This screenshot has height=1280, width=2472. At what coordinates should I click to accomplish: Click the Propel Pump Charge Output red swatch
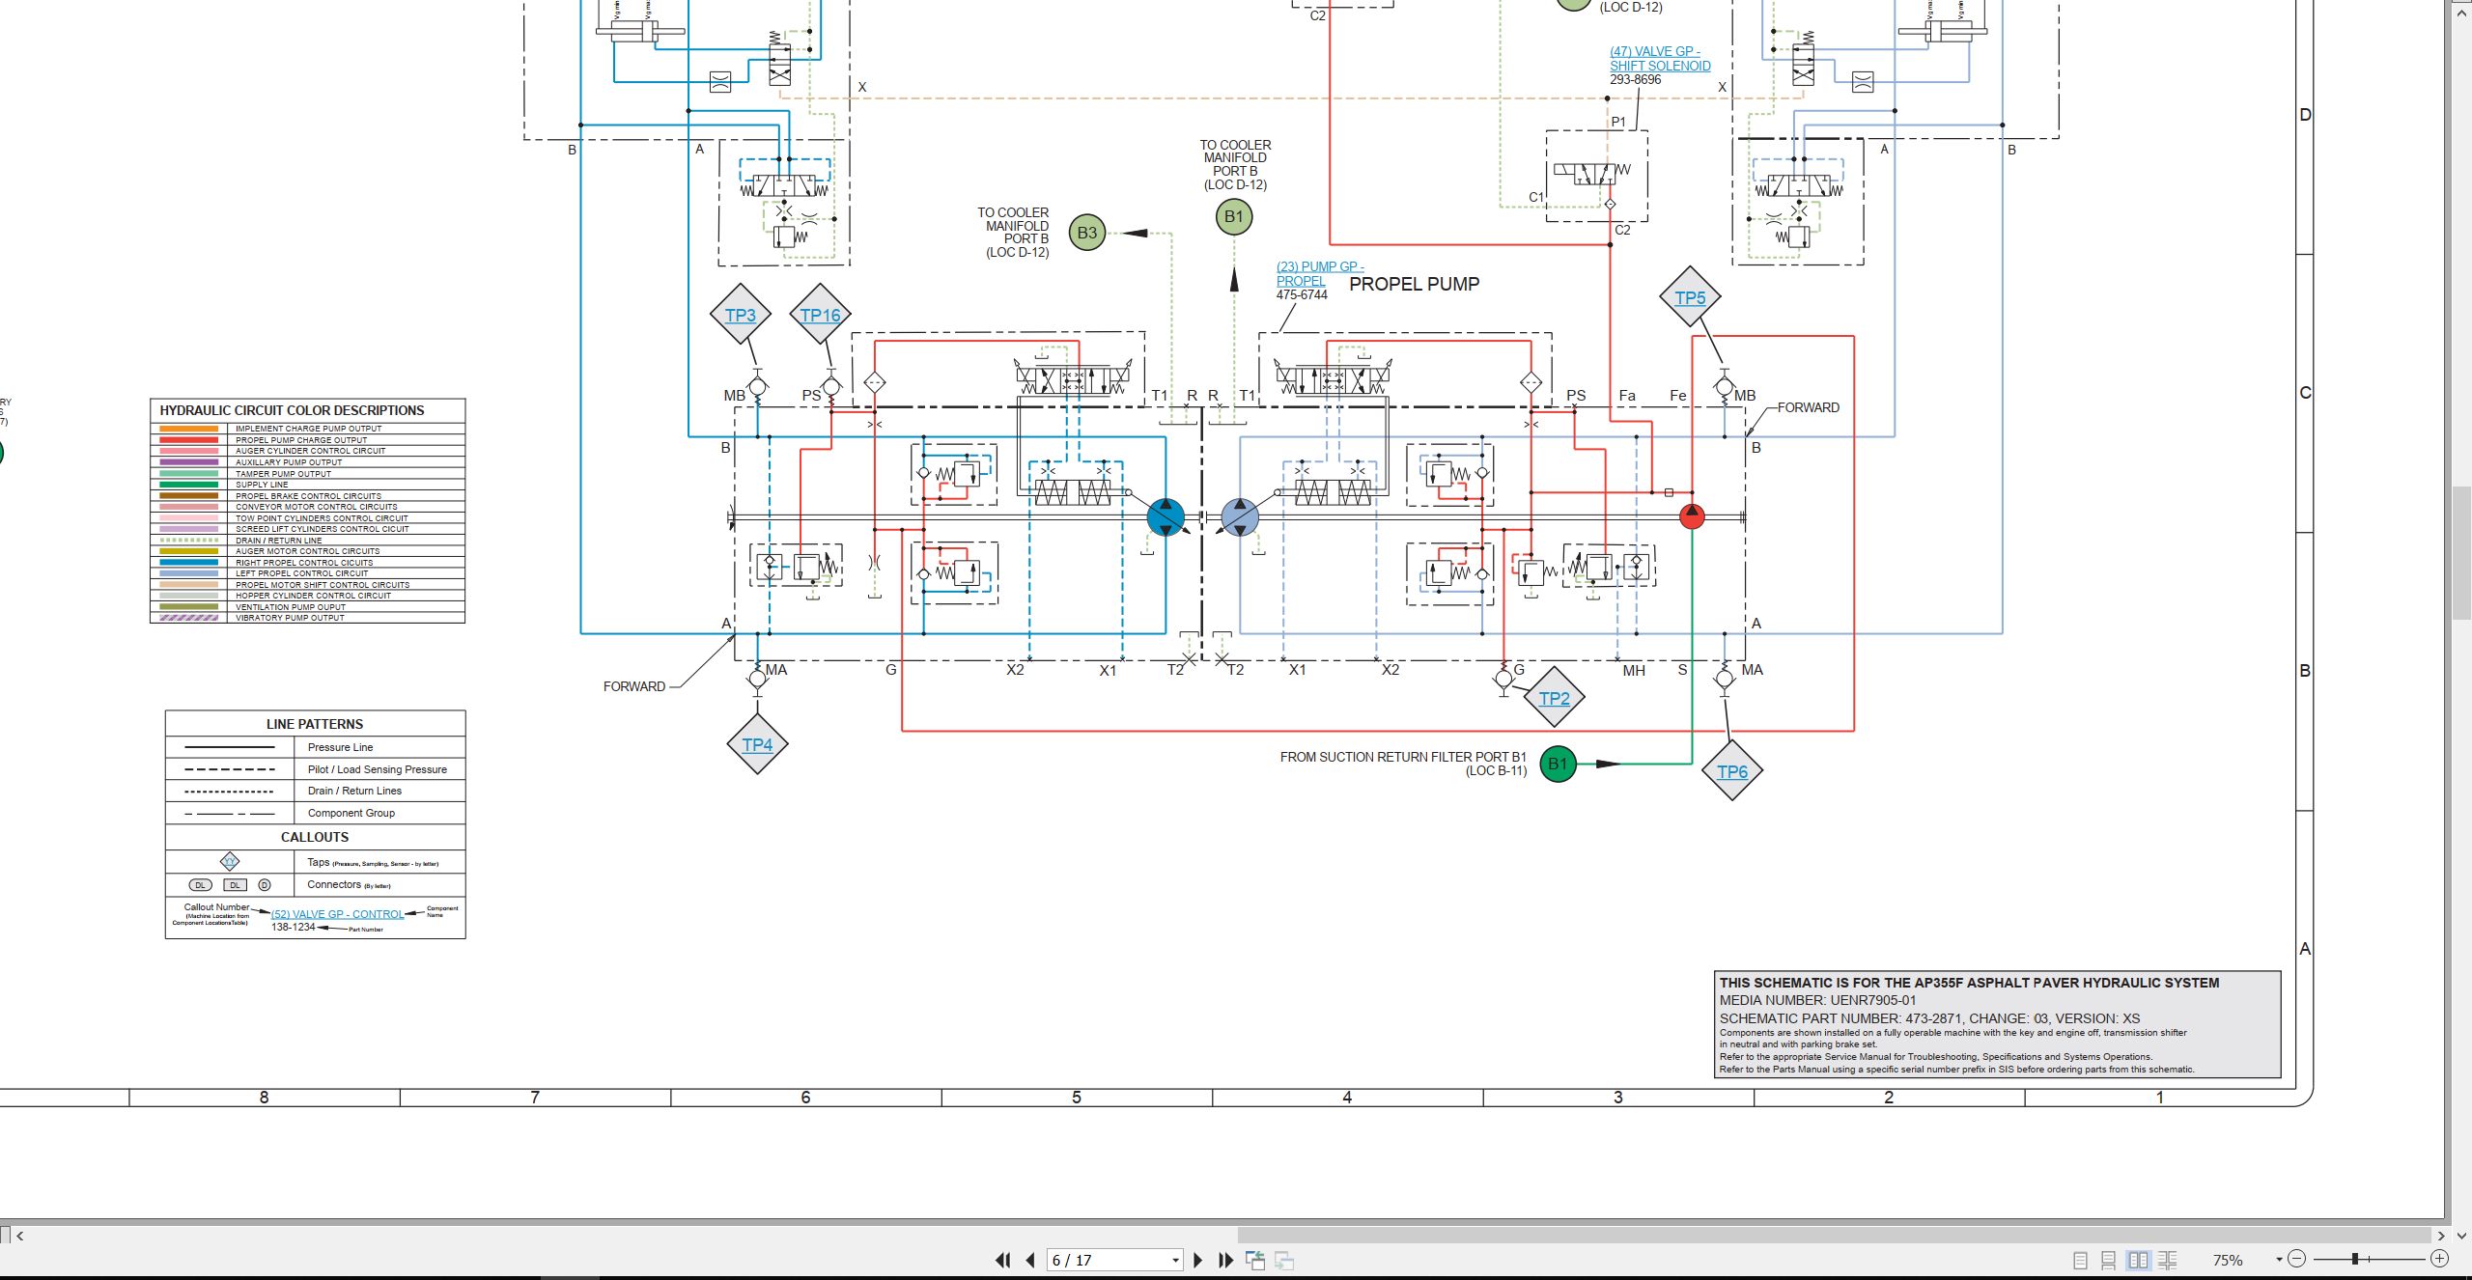188,439
